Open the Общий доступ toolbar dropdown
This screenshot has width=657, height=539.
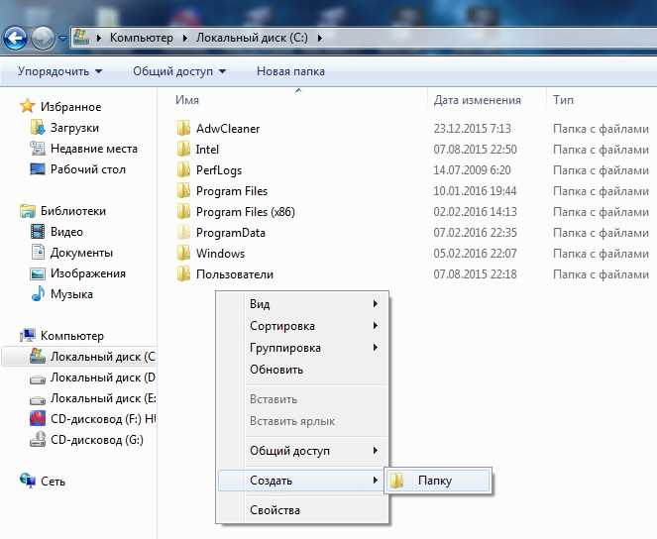179,71
